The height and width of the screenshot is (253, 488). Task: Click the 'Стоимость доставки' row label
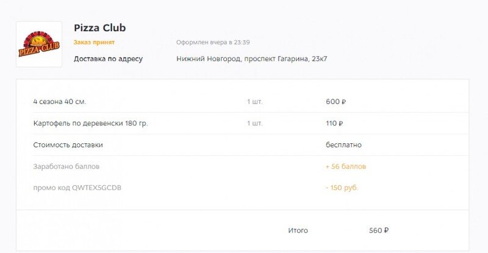[x=68, y=145]
